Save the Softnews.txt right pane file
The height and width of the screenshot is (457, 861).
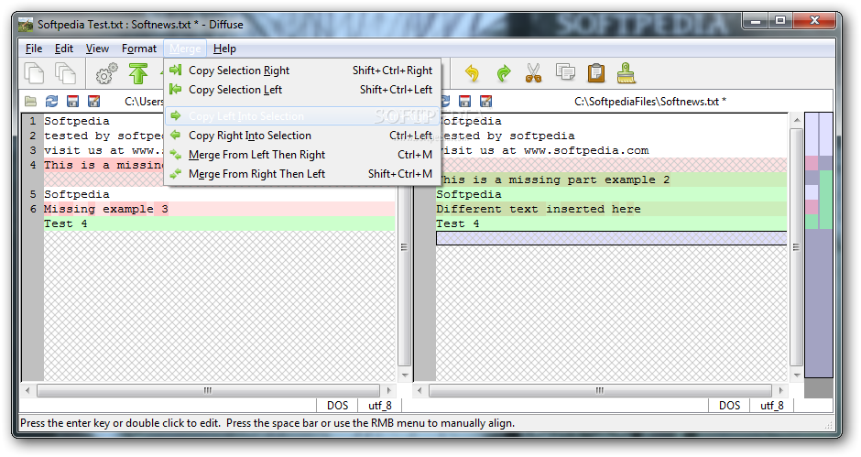(x=464, y=101)
